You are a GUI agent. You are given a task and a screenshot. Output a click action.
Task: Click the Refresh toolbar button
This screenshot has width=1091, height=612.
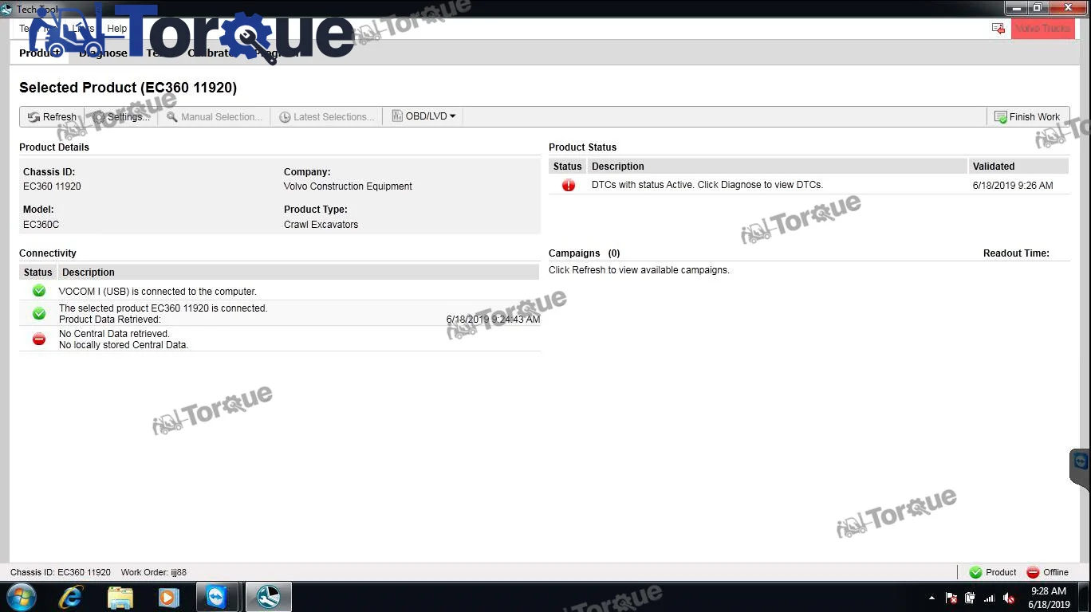[x=52, y=116]
